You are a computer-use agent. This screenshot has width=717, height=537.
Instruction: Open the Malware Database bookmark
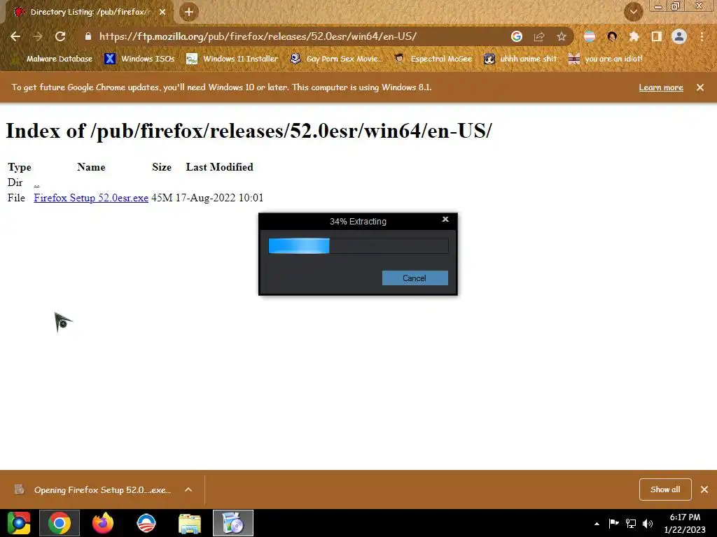pos(52,59)
